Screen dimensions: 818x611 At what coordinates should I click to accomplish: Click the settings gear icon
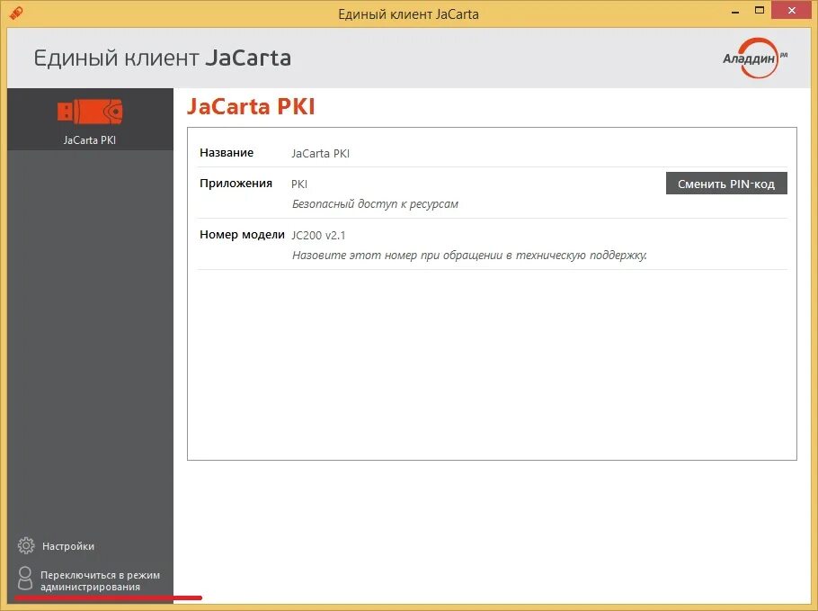25,545
